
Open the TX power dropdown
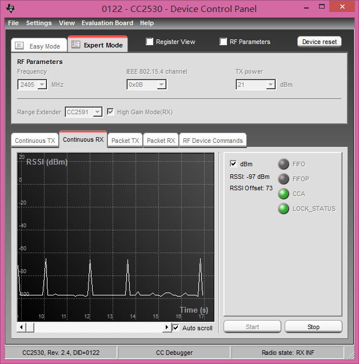click(270, 85)
